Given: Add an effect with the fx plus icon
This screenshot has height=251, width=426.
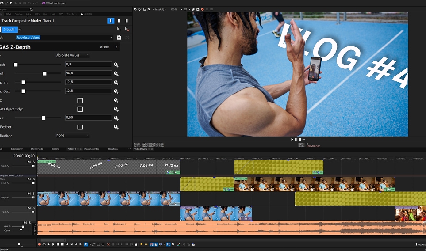Looking at the screenshot, I should pos(119,29).
